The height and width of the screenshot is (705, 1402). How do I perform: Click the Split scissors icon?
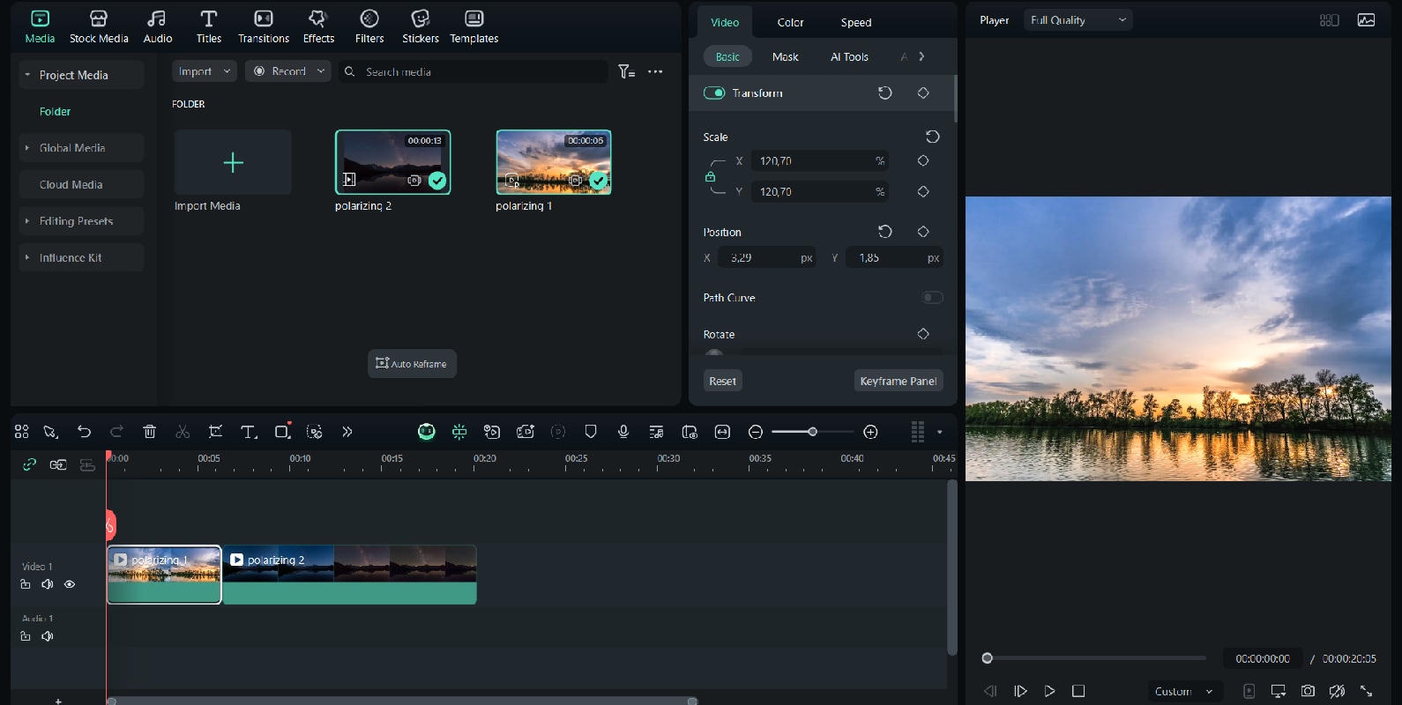click(x=183, y=432)
